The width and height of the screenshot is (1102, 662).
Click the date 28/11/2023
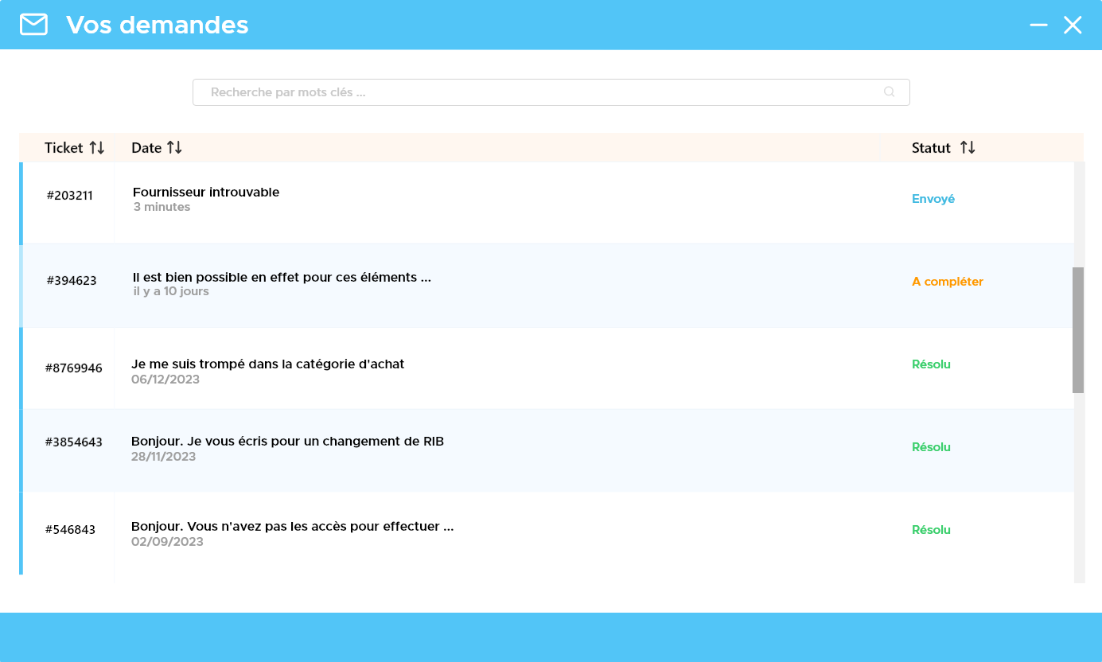click(x=163, y=457)
